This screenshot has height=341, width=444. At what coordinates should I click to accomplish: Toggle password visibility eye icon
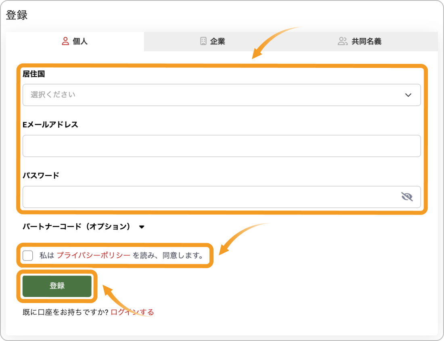click(x=407, y=196)
